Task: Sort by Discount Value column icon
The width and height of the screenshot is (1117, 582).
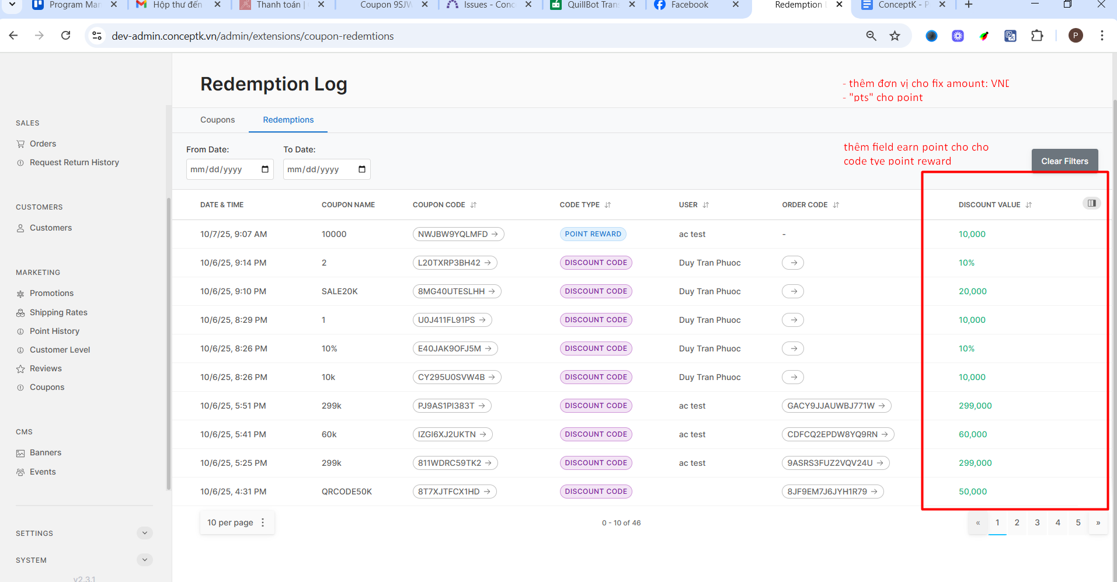Action: (x=1029, y=205)
